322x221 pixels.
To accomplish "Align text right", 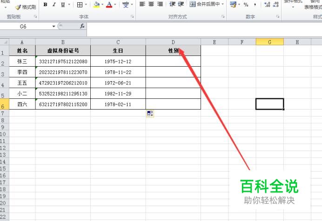I will click(x=160, y=4).
